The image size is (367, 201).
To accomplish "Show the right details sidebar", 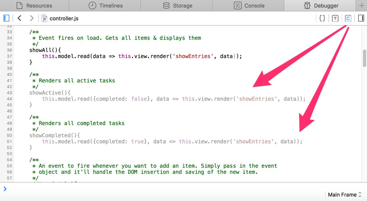I will (361, 18).
